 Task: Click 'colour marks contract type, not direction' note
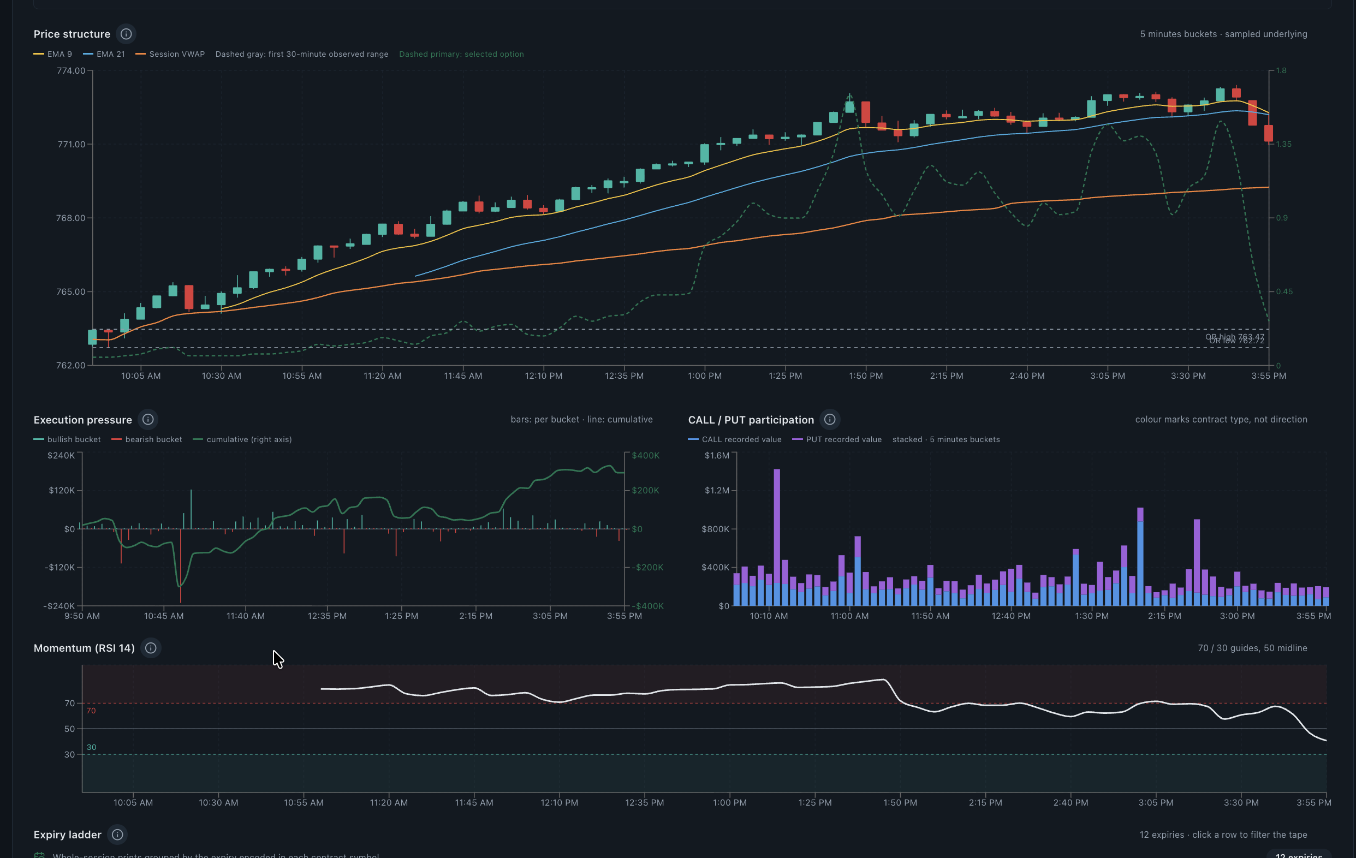(1221, 419)
